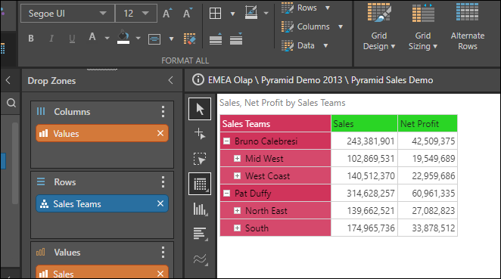Click the Sales Teams column header
This screenshot has height=279, width=501.
coord(275,123)
